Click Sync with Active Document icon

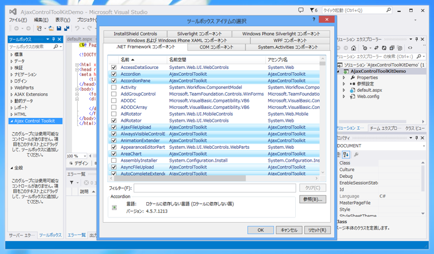coord(376,48)
